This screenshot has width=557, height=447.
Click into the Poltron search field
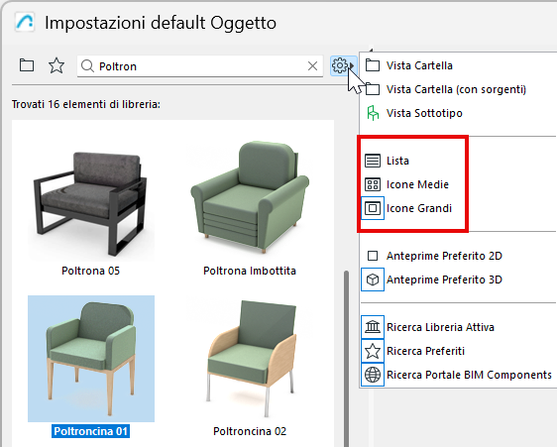click(200, 66)
